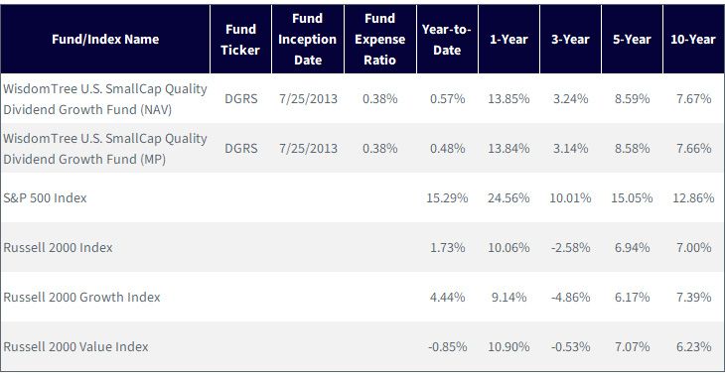
Task: Select the 5-Year column header
Action: click(632, 40)
